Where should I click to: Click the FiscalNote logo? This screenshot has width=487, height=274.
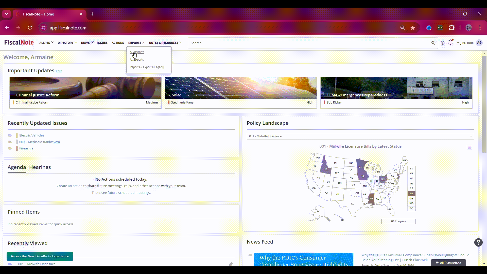tap(19, 43)
